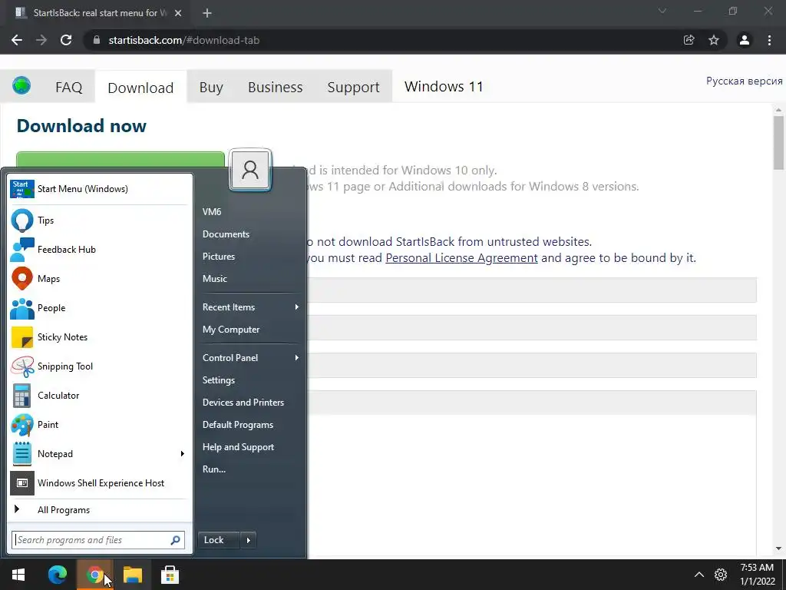Open the Business tab
Screen dimensions: 786x590
(276, 88)
